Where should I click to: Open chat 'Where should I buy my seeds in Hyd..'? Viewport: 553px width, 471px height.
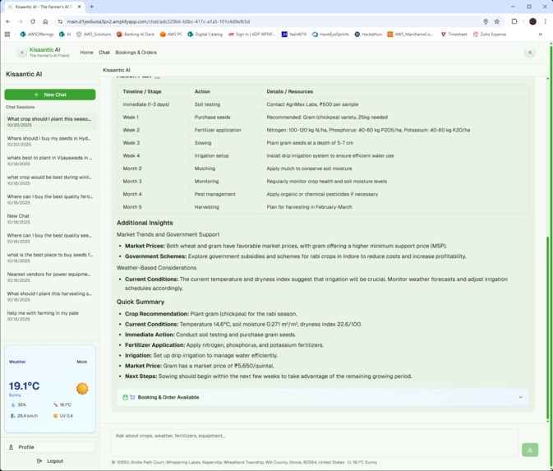[50, 141]
